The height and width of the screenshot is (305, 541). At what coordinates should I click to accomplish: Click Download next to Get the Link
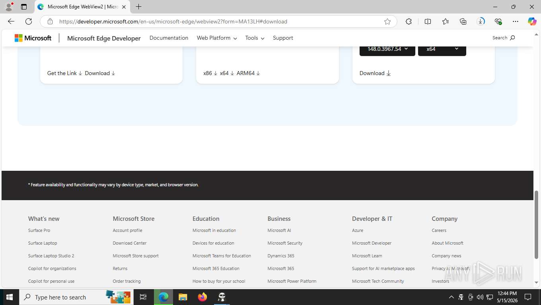point(100,73)
